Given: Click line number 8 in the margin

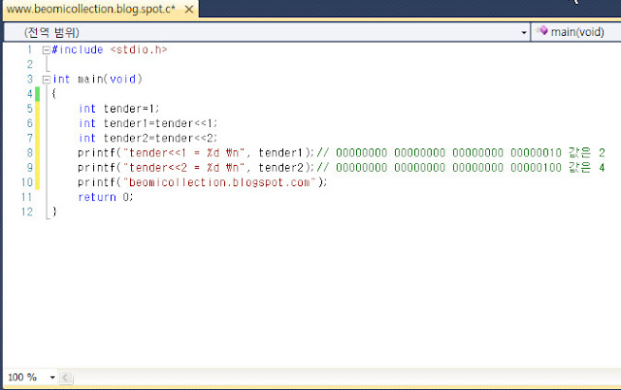Looking at the screenshot, I should click(x=30, y=153).
